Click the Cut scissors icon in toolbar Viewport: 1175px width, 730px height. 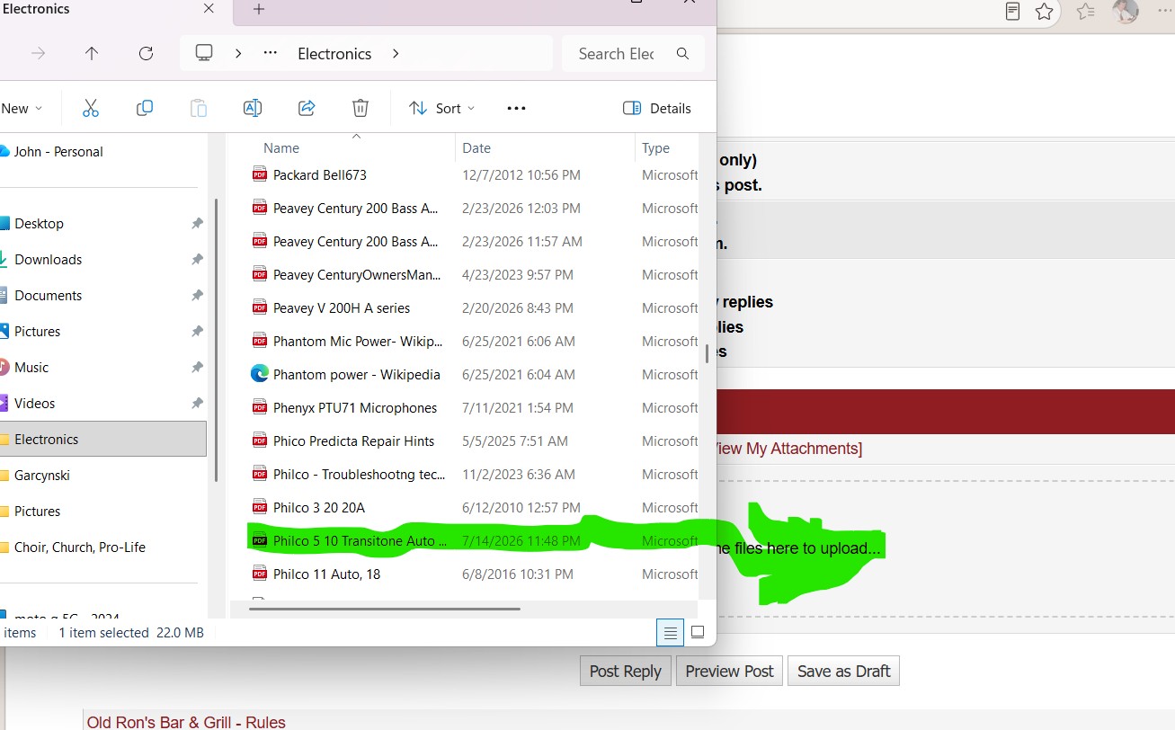90,108
